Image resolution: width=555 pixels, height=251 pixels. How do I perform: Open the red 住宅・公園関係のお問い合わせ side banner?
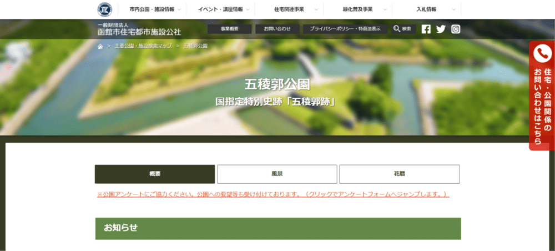(x=542, y=96)
